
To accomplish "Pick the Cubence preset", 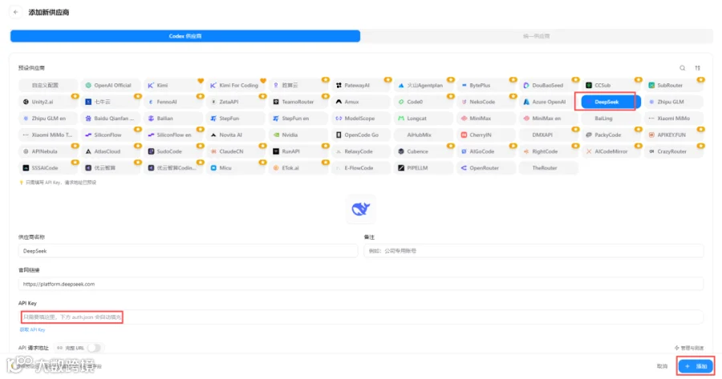I will pyautogui.click(x=424, y=151).
